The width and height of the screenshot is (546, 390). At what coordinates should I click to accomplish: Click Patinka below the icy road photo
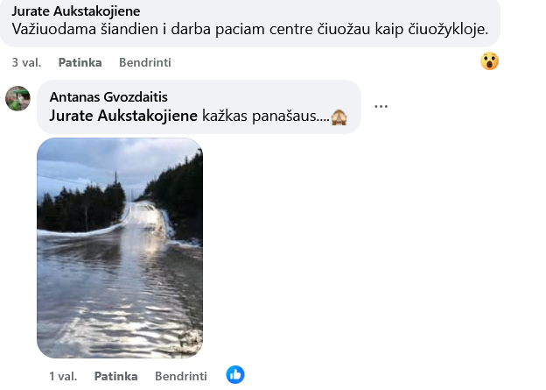[116, 376]
